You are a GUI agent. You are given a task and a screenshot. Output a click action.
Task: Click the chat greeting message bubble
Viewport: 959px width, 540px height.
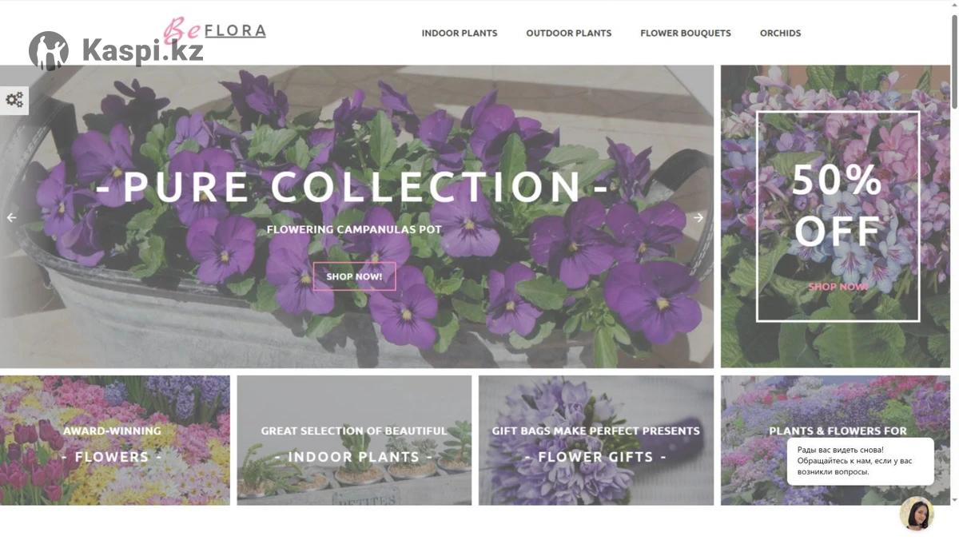[861, 461]
